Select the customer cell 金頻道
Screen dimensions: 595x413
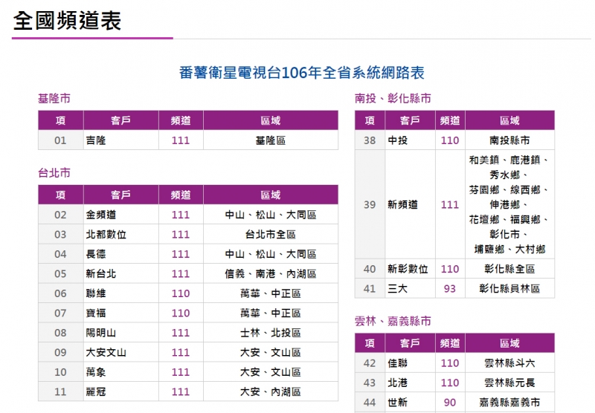pos(121,215)
